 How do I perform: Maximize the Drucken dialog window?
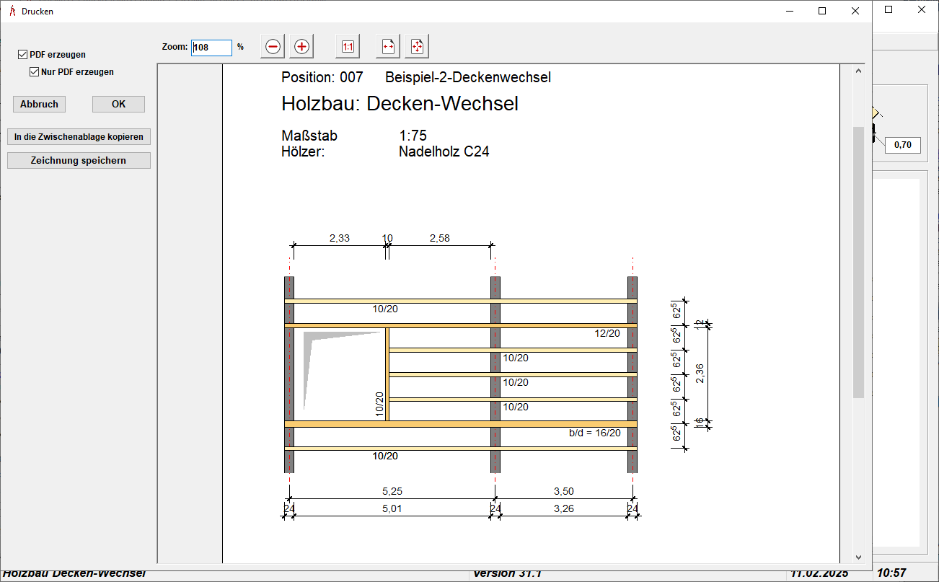pyautogui.click(x=822, y=11)
